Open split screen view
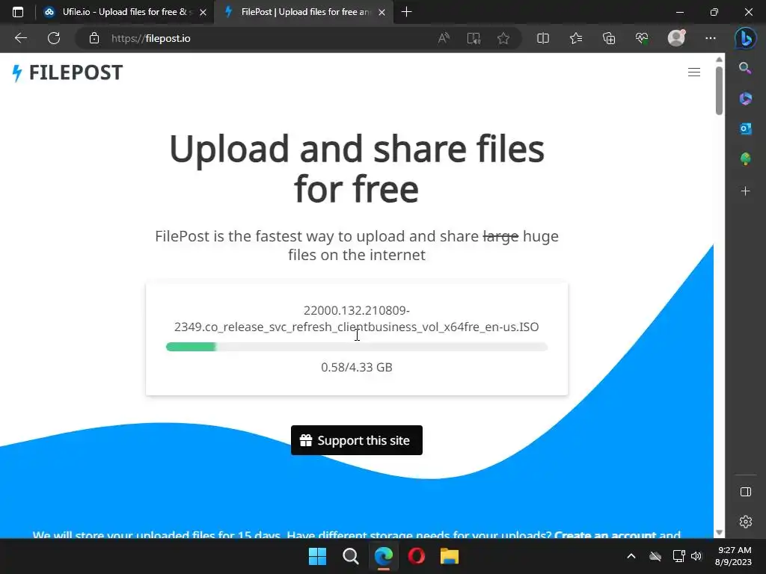766x574 pixels. tap(543, 38)
